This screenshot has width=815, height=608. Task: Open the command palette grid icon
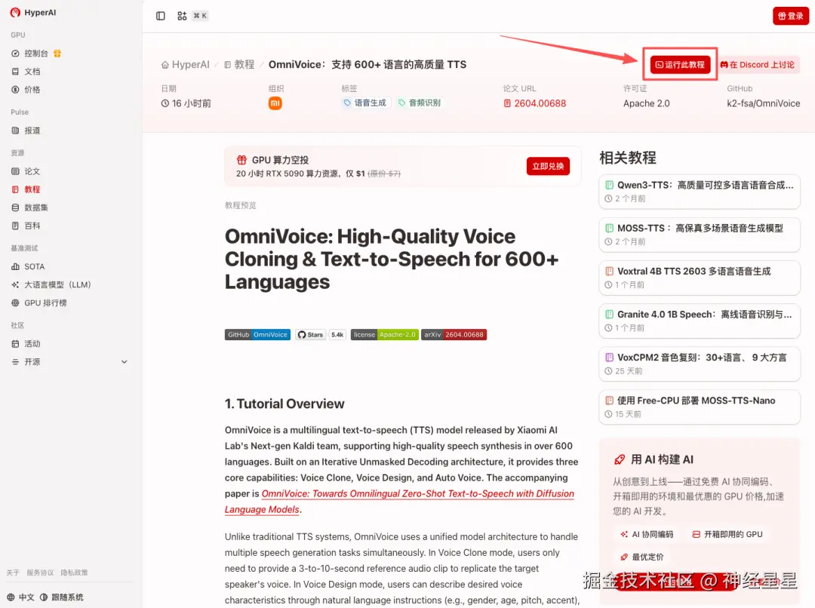click(182, 16)
